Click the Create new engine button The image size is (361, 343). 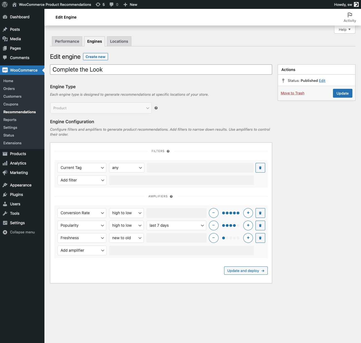[95, 57]
